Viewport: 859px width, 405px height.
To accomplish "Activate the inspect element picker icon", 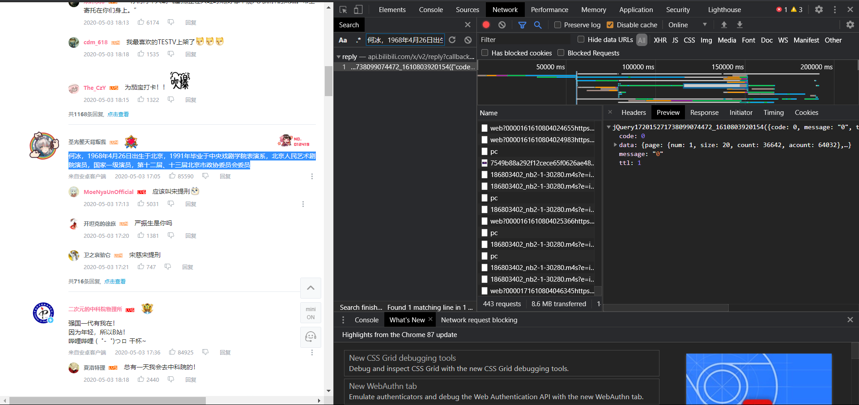I will pyautogui.click(x=343, y=9).
